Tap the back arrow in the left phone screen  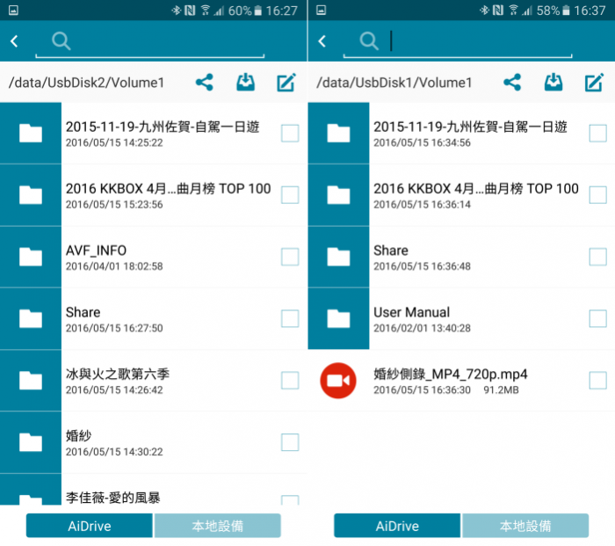(x=15, y=41)
